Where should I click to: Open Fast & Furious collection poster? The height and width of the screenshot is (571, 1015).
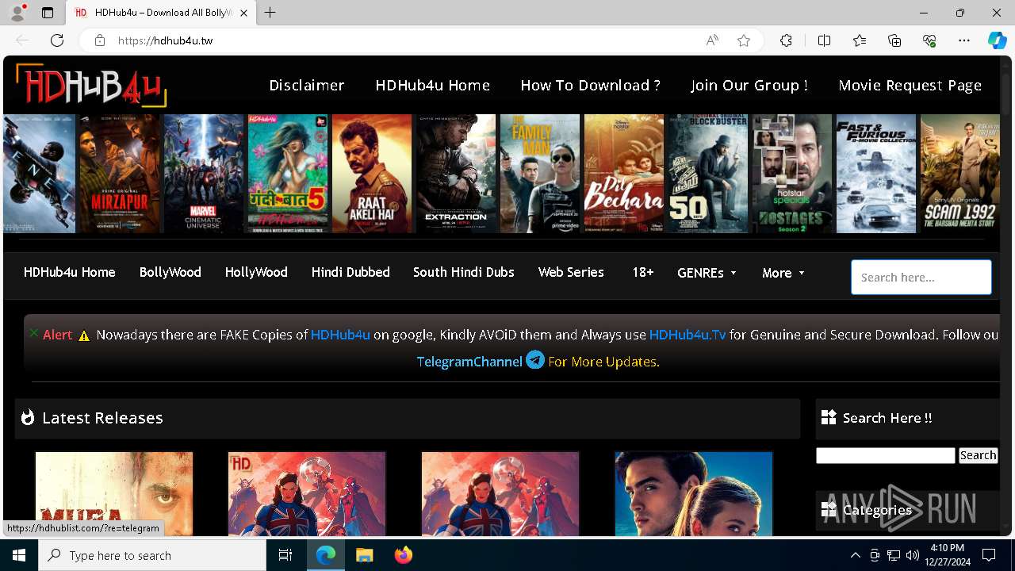[x=876, y=174]
